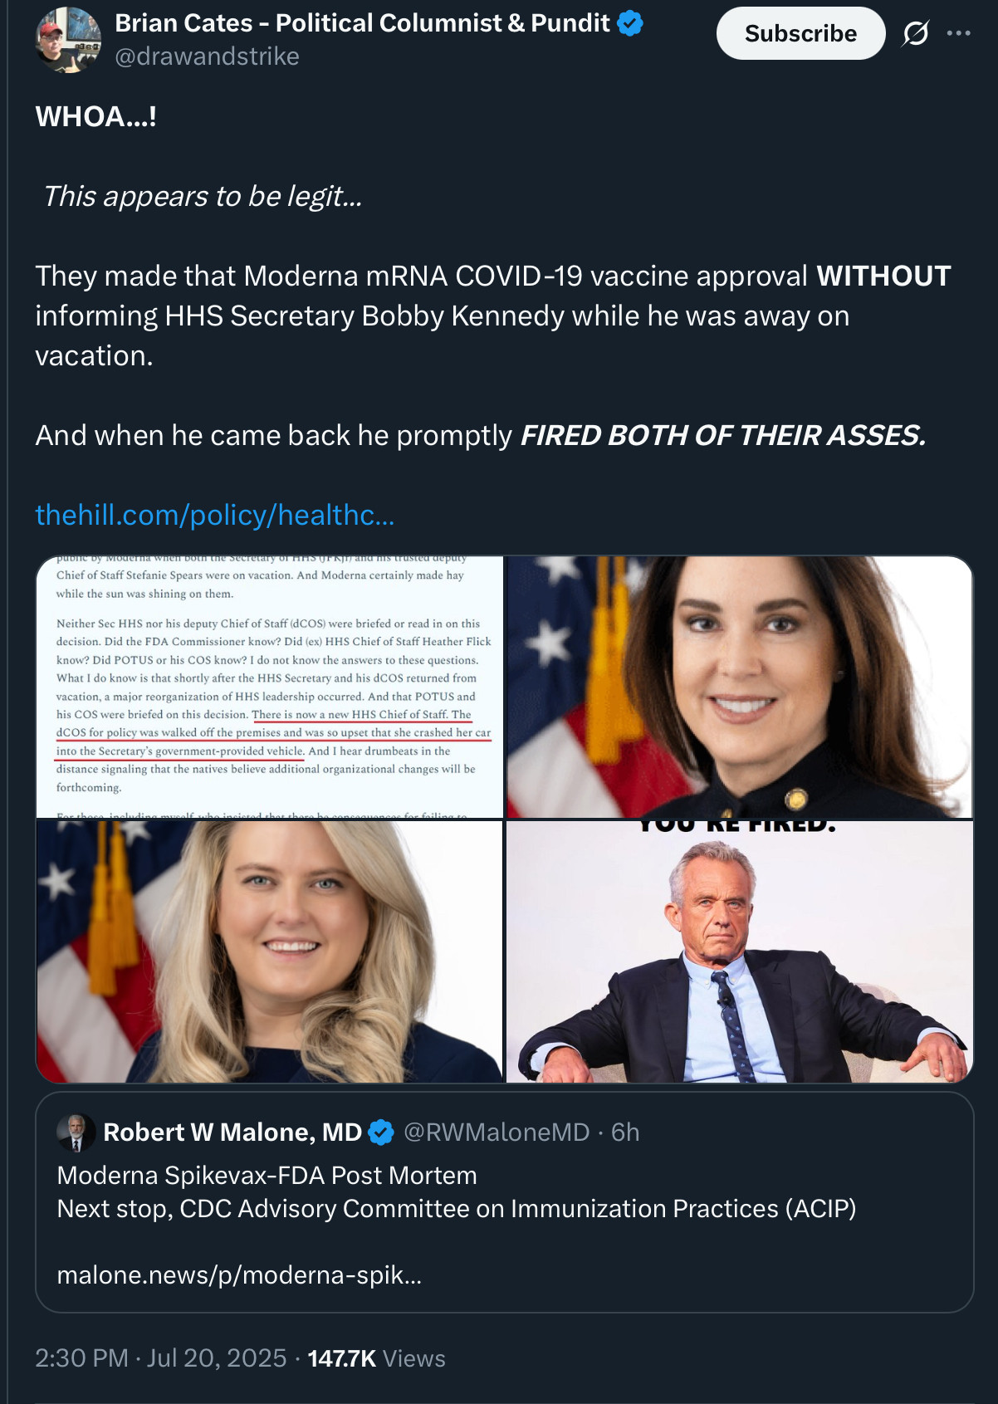Click the malone.news/p/moderna-spik link text
The height and width of the screenshot is (1404, 998).
(x=239, y=1274)
